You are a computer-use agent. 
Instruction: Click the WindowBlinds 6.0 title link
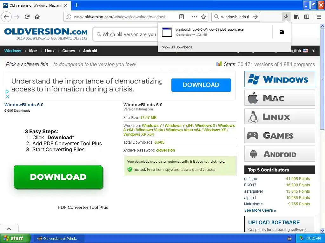click(x=24, y=105)
